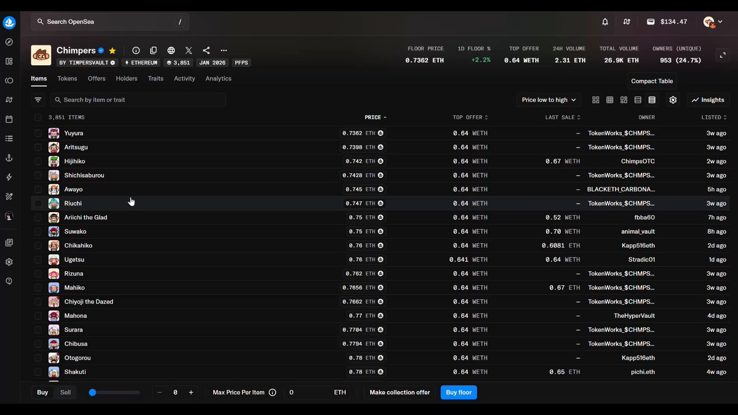The image size is (738, 415).
Task: Open the Insights panel
Action: 708,100
